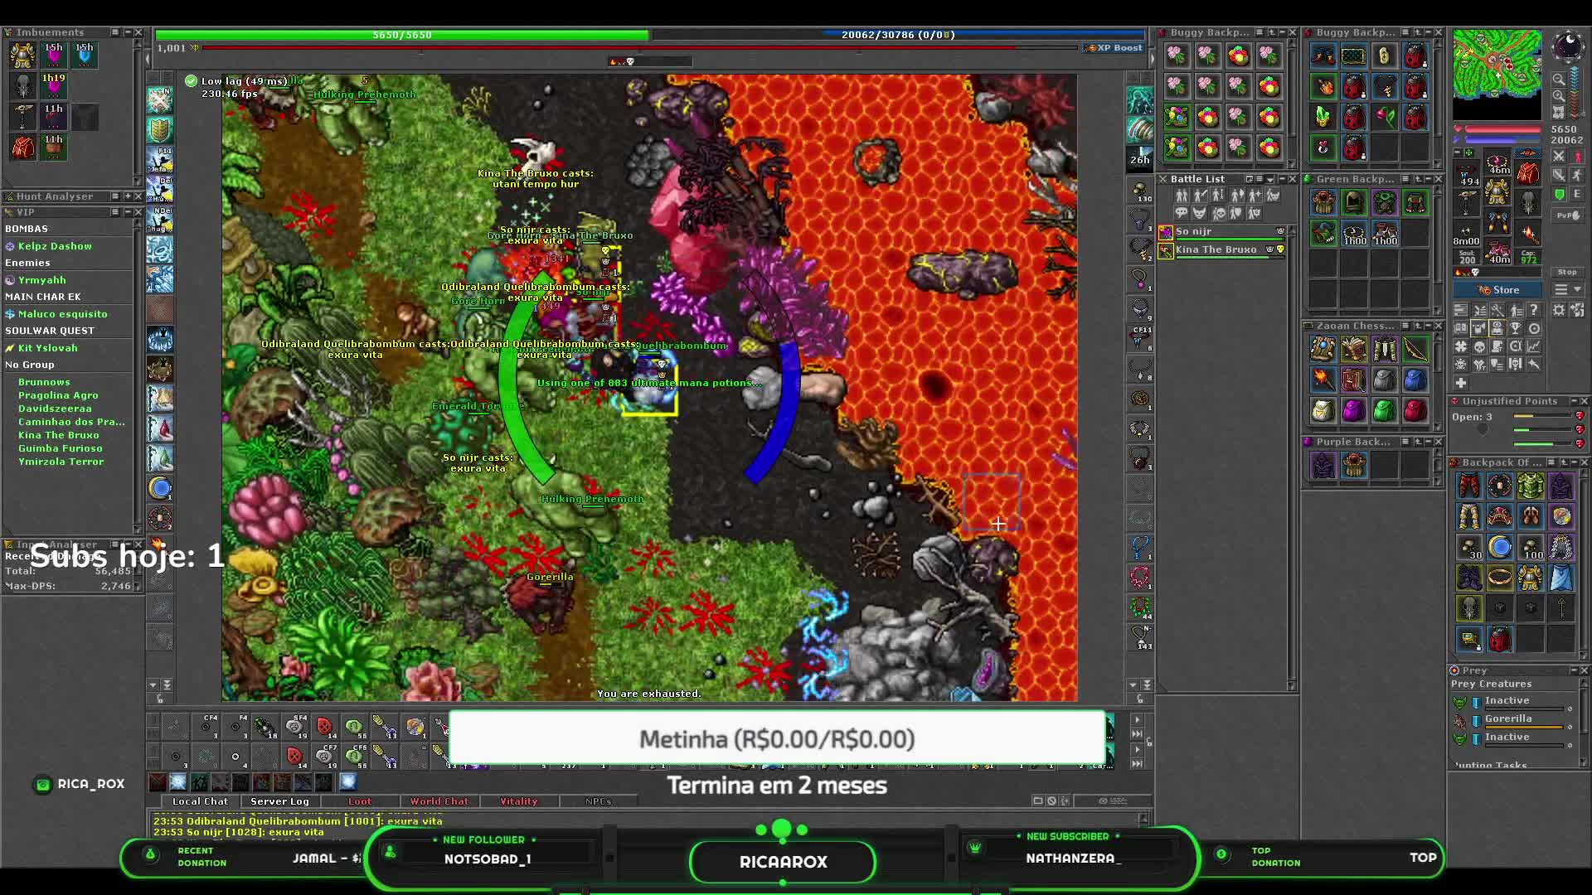
Task: Zoom out the minimap
Action: pyautogui.click(x=1559, y=79)
